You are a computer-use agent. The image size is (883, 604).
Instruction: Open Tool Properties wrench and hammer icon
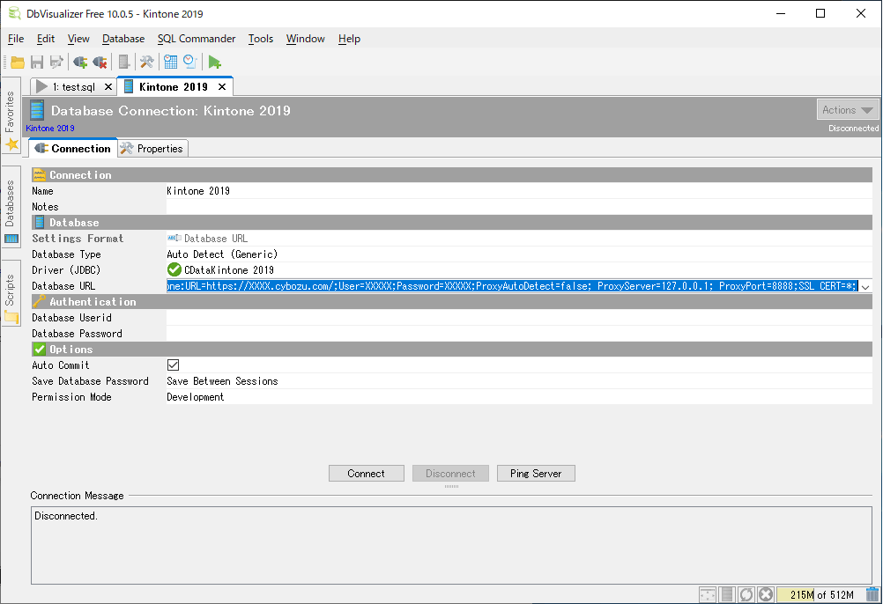click(x=147, y=62)
